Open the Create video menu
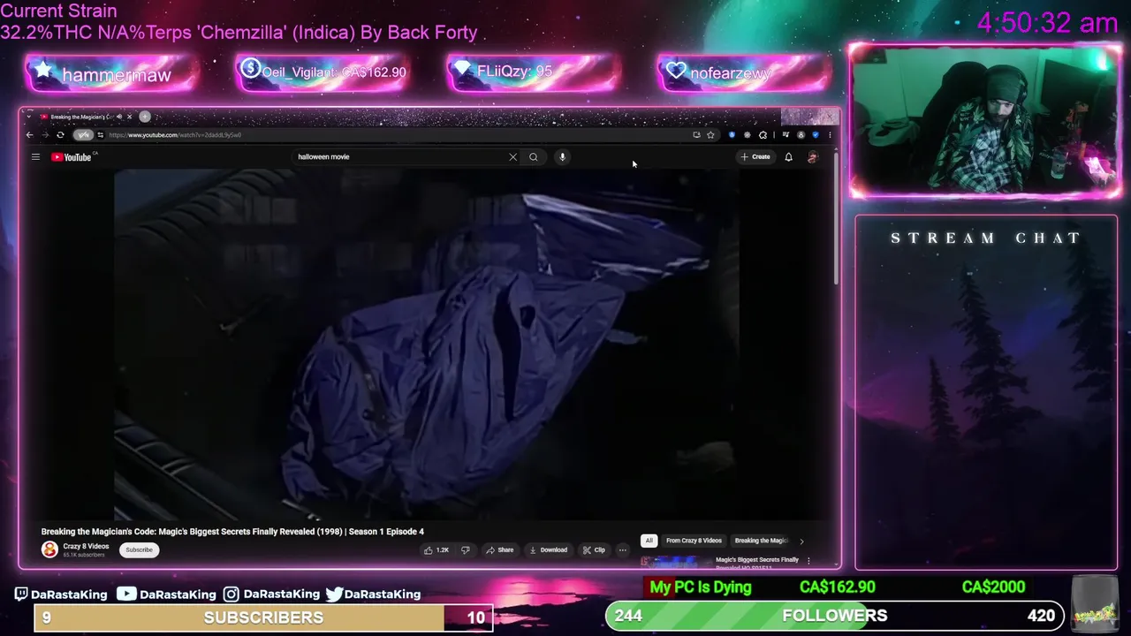 [755, 157]
